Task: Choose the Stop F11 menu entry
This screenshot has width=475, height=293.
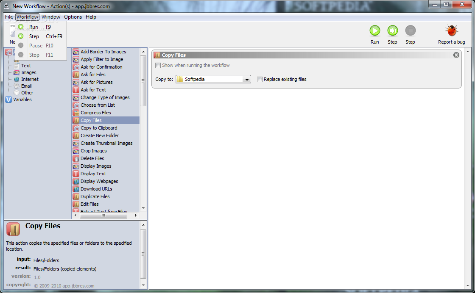Action: [x=41, y=55]
